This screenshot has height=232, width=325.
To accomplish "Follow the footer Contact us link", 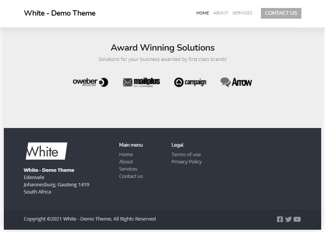I will point(131,176).
